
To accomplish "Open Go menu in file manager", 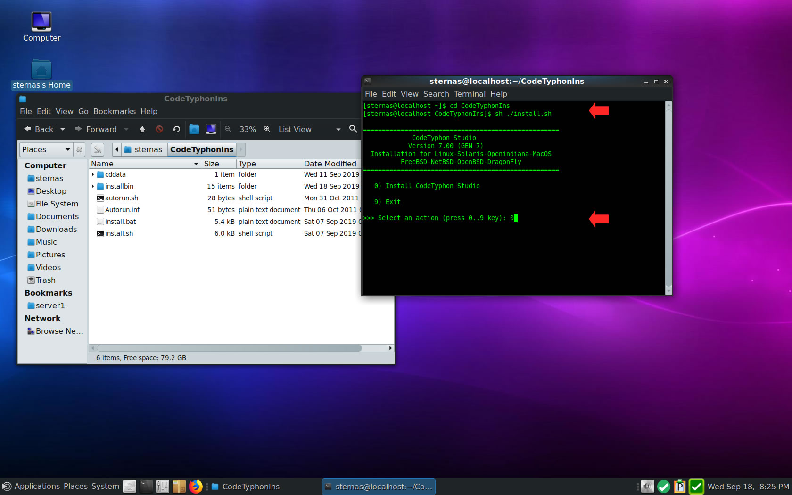I will (x=83, y=111).
